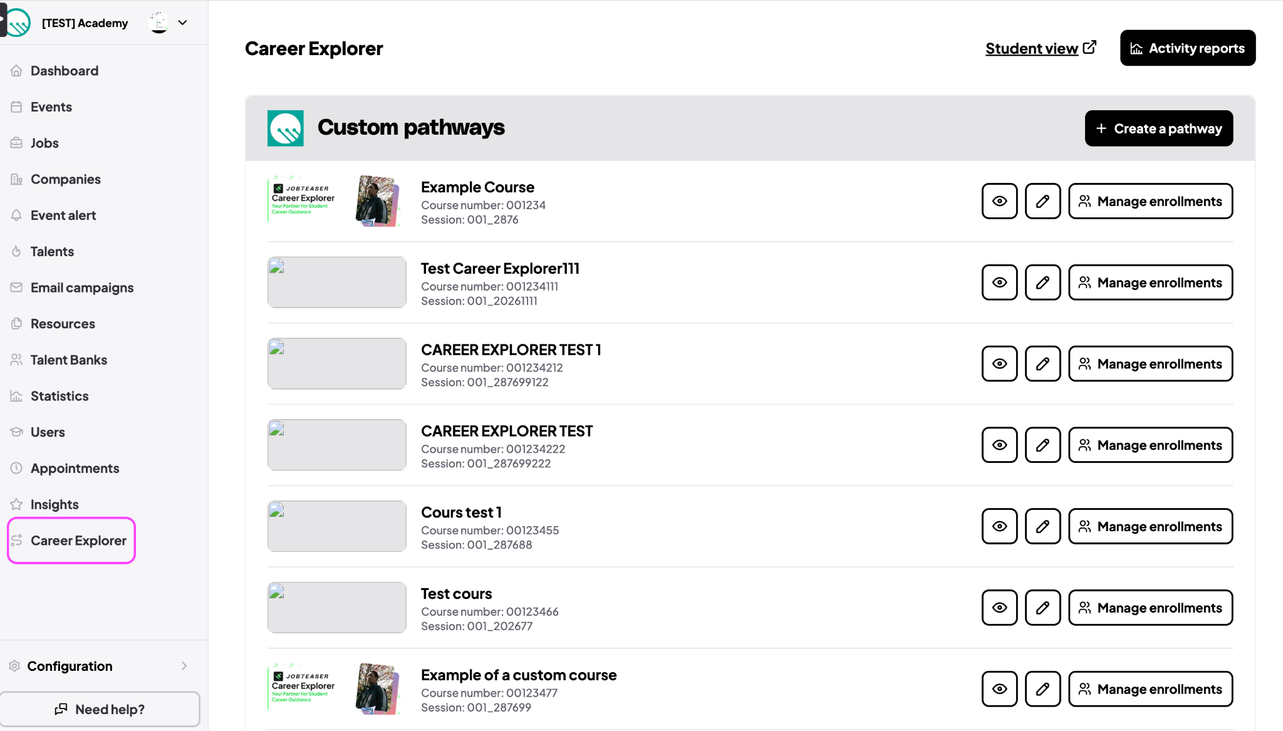The image size is (1283, 731).
Task: Click the Insights star icon
Action: click(x=16, y=504)
